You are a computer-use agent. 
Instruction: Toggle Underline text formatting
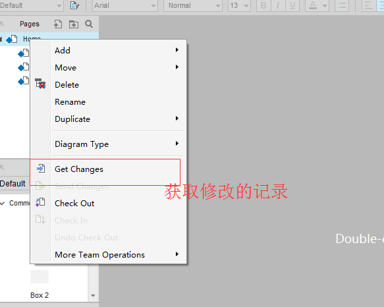coord(292,5)
